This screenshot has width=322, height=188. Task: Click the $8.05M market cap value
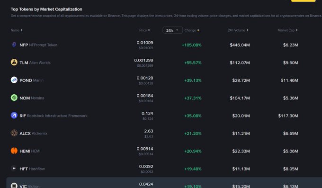pos(290,169)
